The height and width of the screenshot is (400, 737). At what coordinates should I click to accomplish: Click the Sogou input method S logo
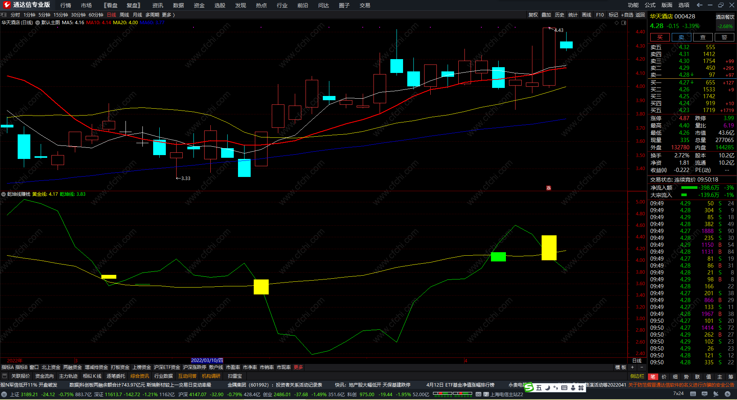click(529, 388)
